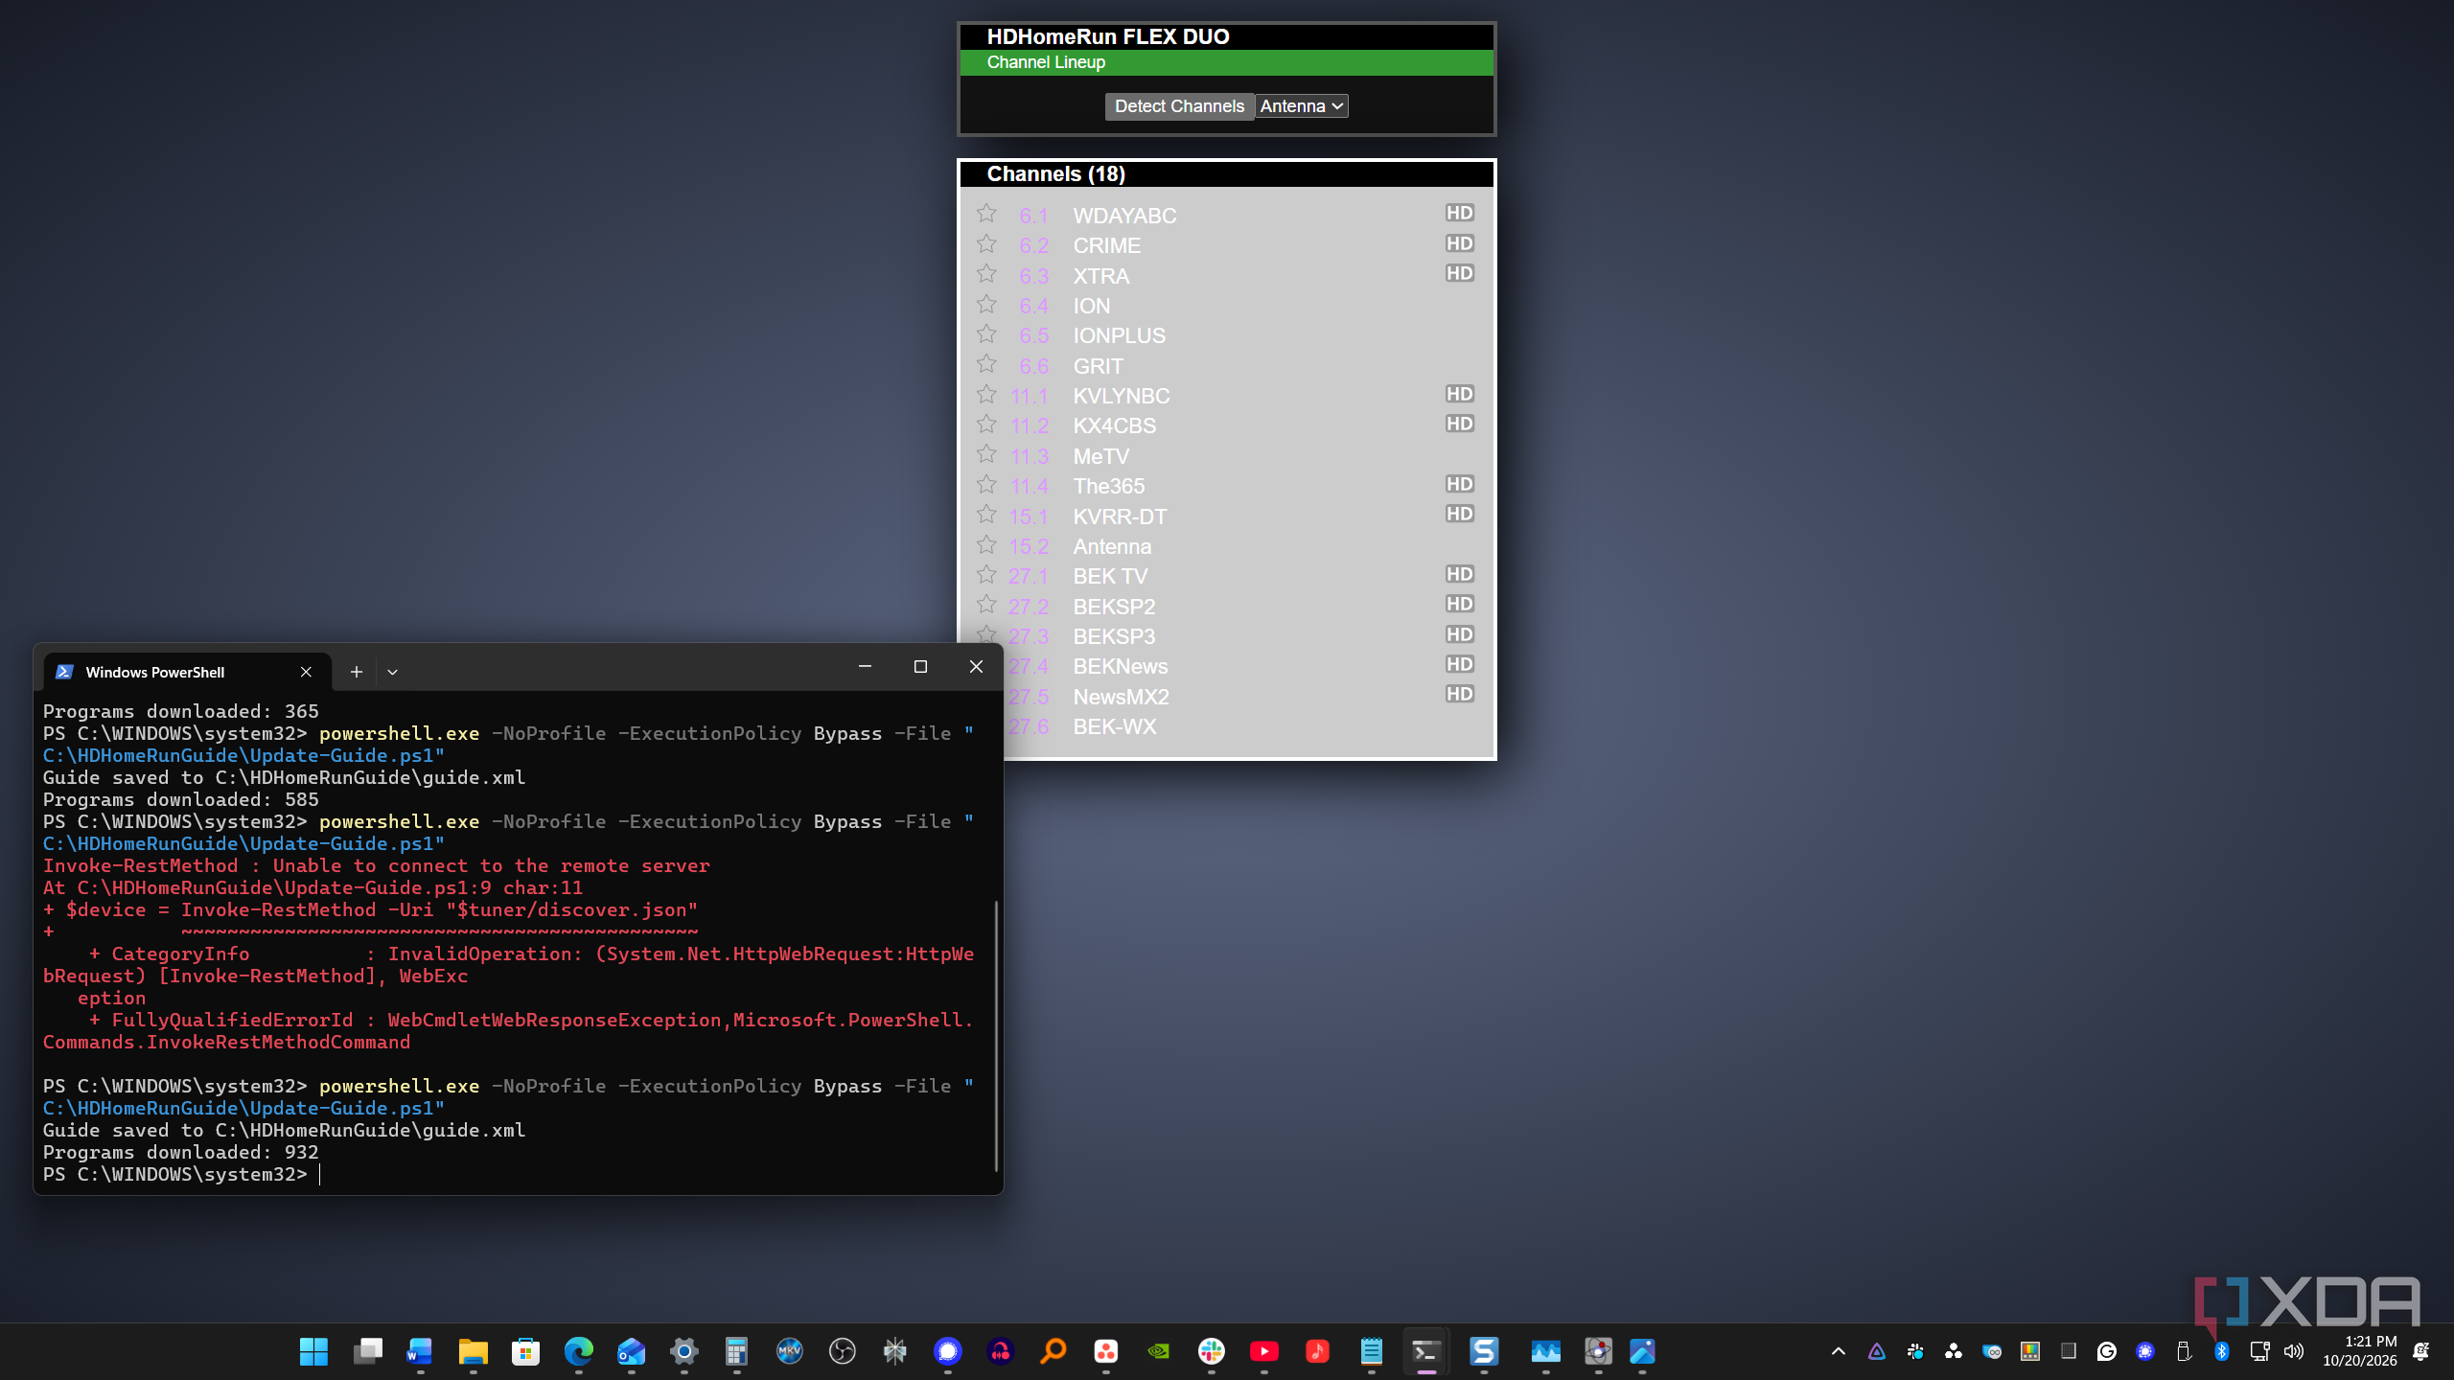Click 'Programs downloaded: 932' output line
Image resolution: width=2454 pixels, height=1380 pixels.
point(180,1152)
